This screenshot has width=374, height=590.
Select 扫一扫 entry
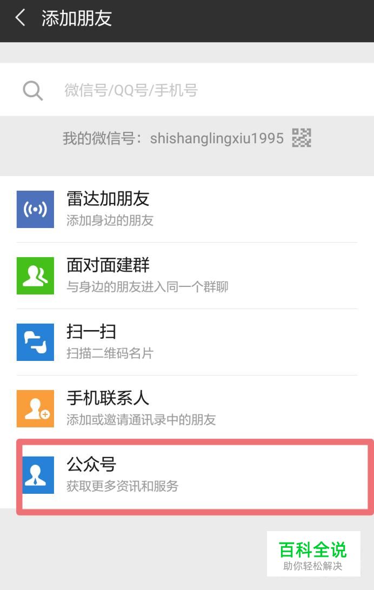coord(187,342)
